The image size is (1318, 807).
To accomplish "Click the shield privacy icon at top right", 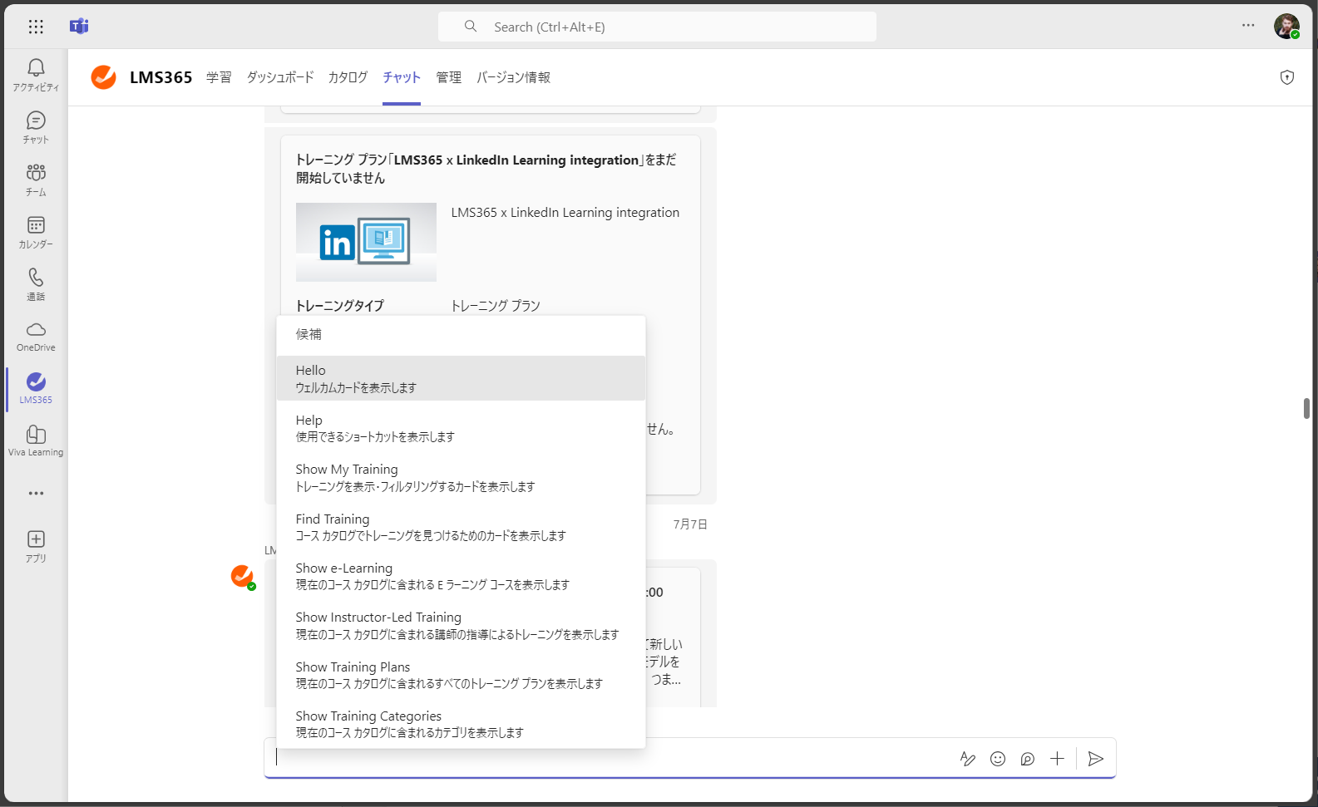I will tap(1287, 77).
